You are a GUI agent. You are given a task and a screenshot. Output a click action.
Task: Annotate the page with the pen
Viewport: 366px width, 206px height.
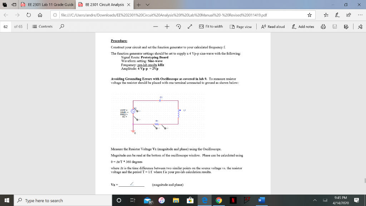(x=336, y=15)
